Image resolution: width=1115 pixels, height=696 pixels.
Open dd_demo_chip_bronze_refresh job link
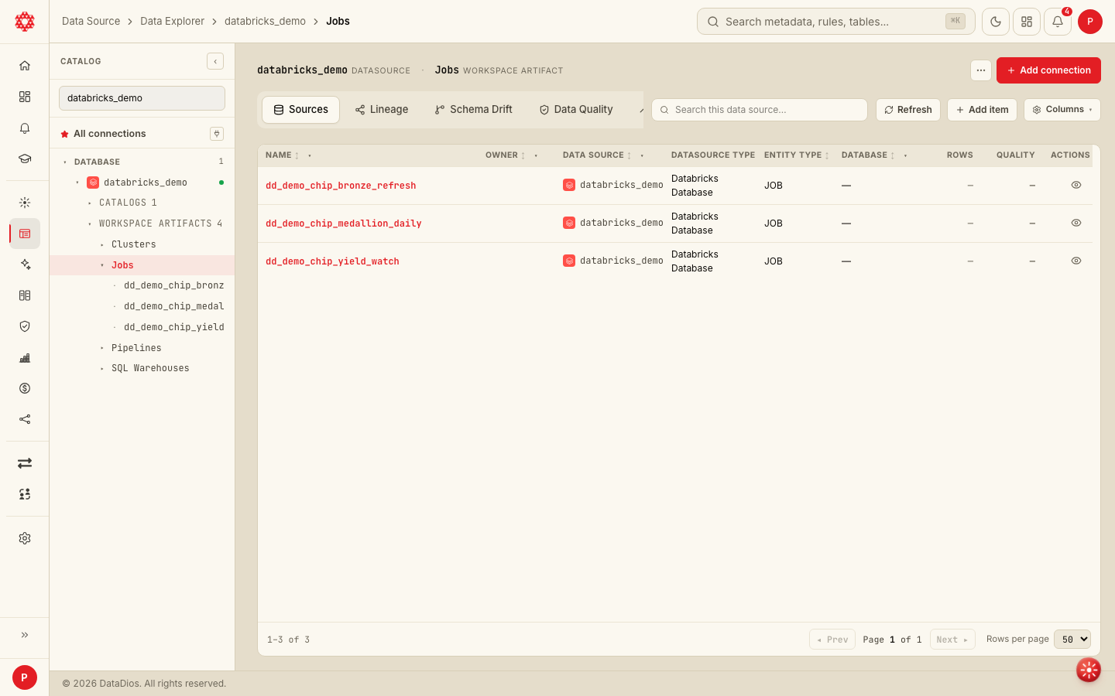point(341,186)
